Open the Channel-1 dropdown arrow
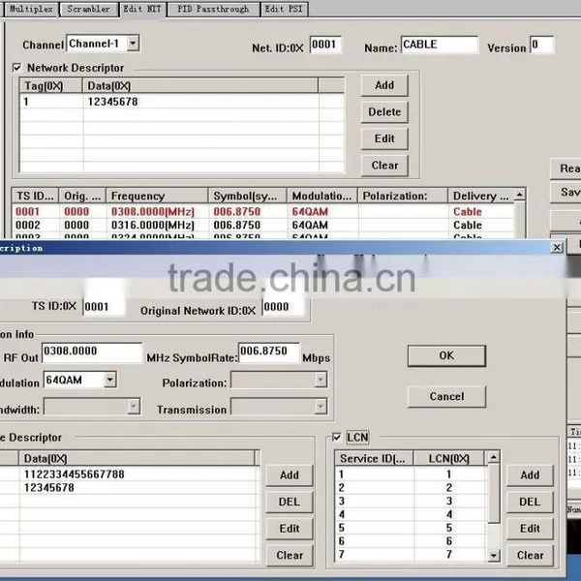The height and width of the screenshot is (581, 581). pyautogui.click(x=133, y=44)
